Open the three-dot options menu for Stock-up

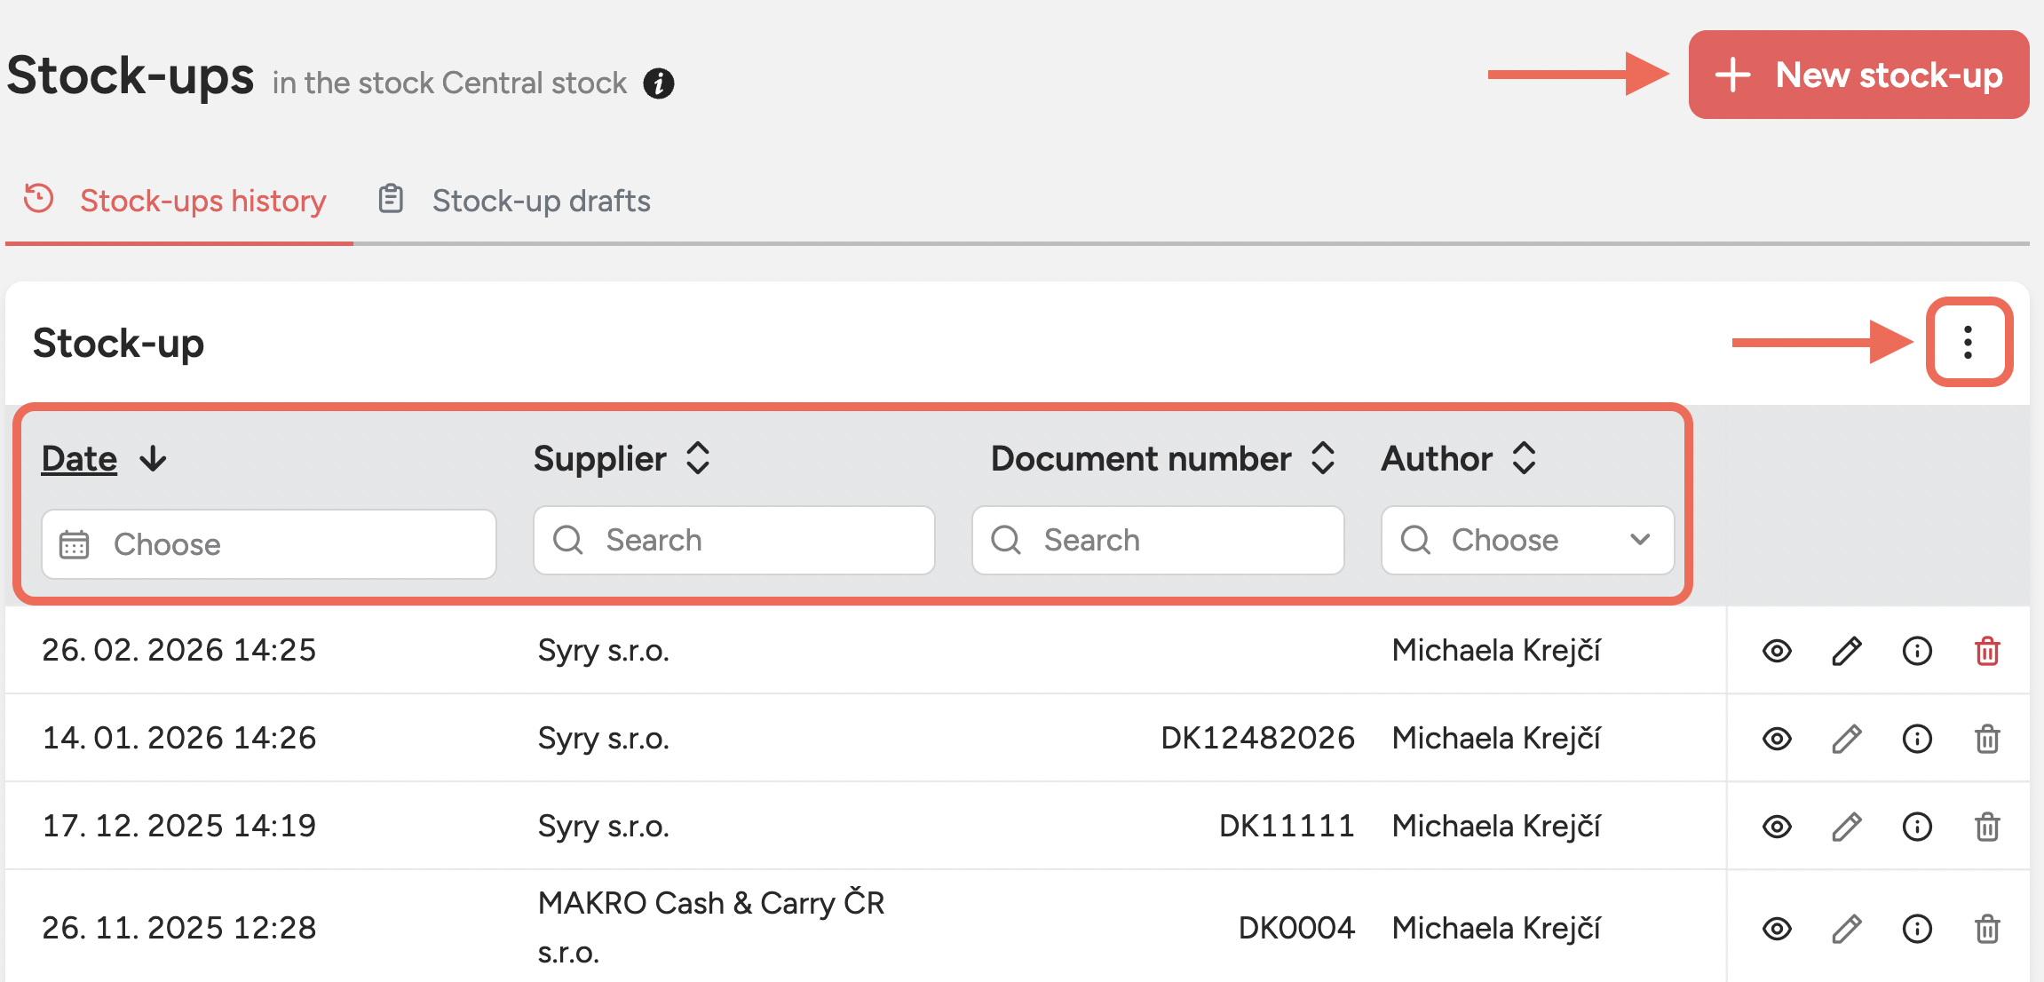tap(1968, 342)
